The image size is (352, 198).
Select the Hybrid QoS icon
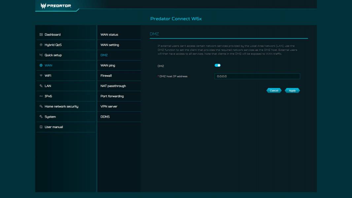coord(41,45)
